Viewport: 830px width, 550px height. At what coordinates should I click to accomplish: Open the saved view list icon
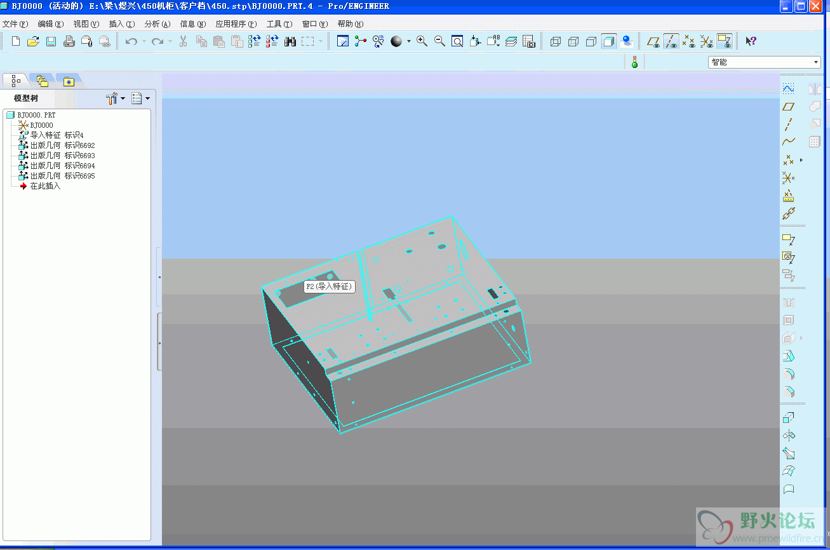coord(493,41)
